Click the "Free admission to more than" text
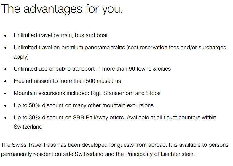 [x=49, y=81]
